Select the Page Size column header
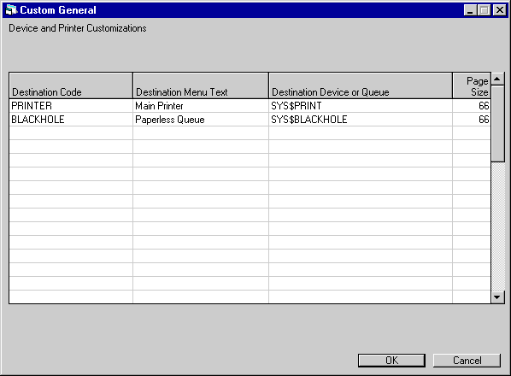 (472, 85)
